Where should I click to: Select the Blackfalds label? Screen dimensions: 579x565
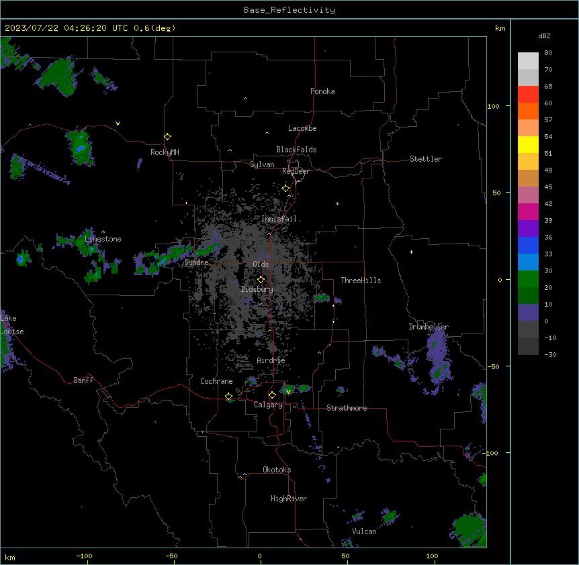click(296, 150)
